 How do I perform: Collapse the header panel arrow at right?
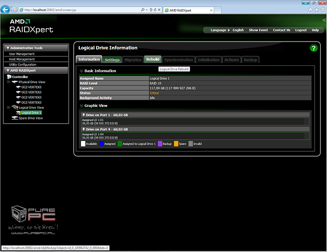[324, 20]
